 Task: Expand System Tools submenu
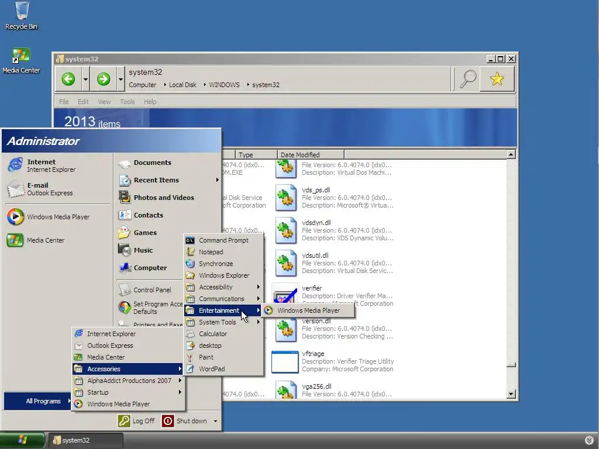pyautogui.click(x=258, y=322)
